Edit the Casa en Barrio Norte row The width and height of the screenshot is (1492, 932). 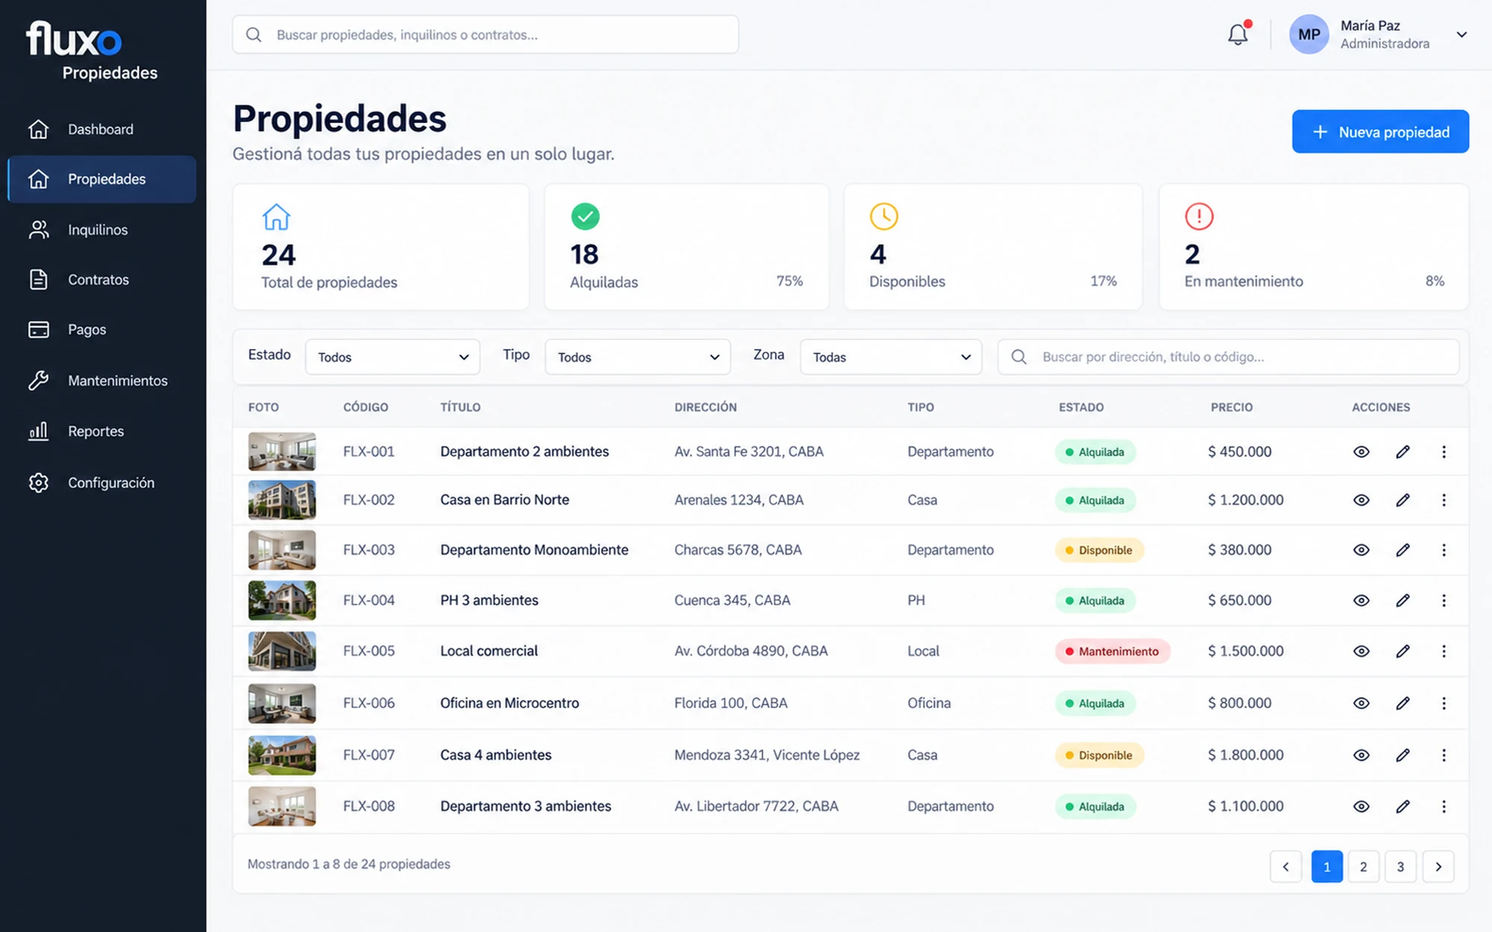(1402, 500)
